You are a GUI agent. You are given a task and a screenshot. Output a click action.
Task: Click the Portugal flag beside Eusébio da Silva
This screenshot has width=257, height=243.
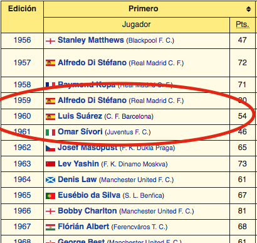(x=50, y=196)
